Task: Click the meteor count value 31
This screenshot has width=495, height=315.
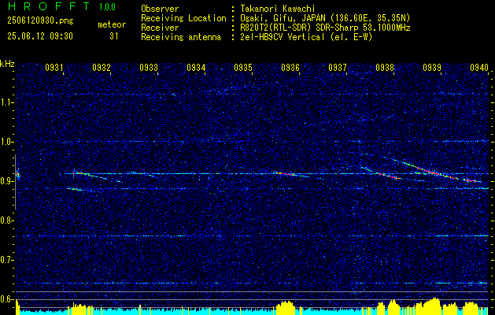Action: pos(113,36)
